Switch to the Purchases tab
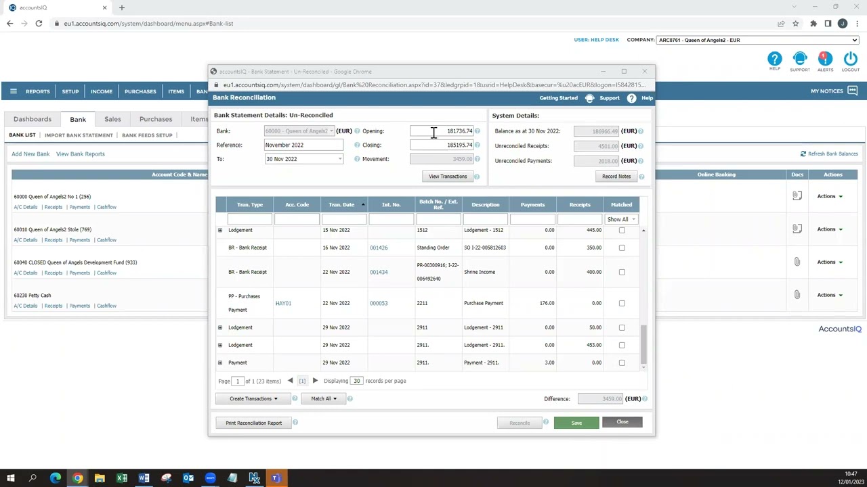This screenshot has height=487, width=867. (155, 119)
